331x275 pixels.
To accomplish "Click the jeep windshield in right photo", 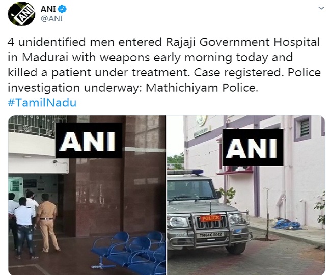I will coord(191,190).
